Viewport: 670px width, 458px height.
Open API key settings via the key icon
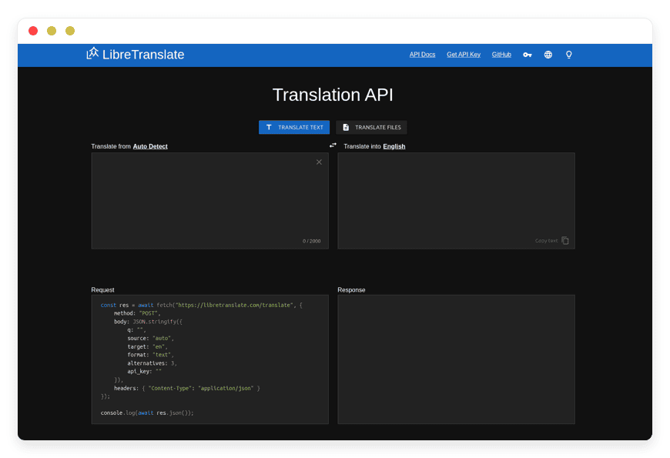[527, 54]
